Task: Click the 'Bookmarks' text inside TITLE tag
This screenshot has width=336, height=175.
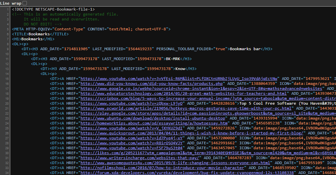Action: 39,34
